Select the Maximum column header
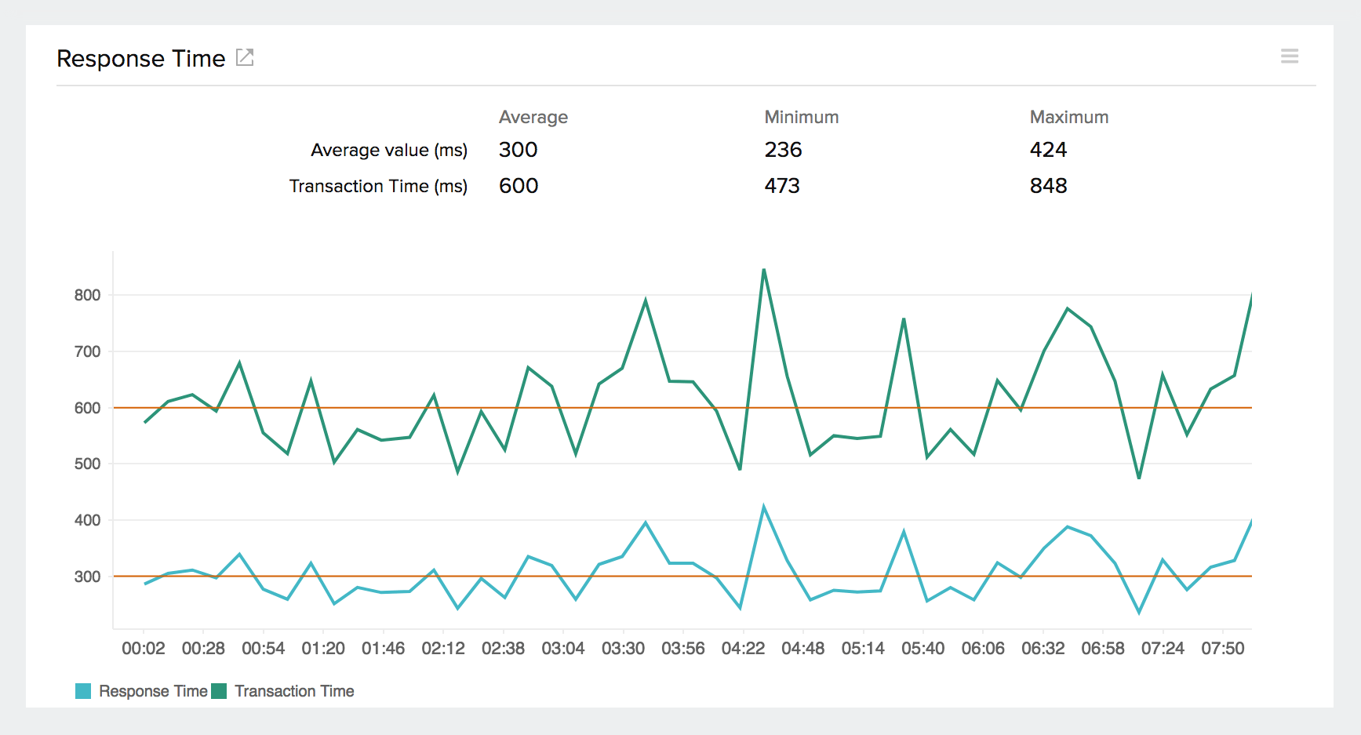The image size is (1361, 735). pos(1068,117)
